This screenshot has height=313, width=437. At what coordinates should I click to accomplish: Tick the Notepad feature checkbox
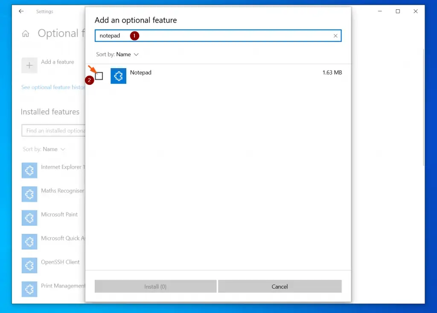click(x=99, y=76)
